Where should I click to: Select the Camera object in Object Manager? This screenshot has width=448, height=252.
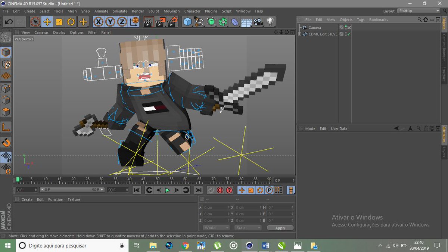pyautogui.click(x=315, y=28)
